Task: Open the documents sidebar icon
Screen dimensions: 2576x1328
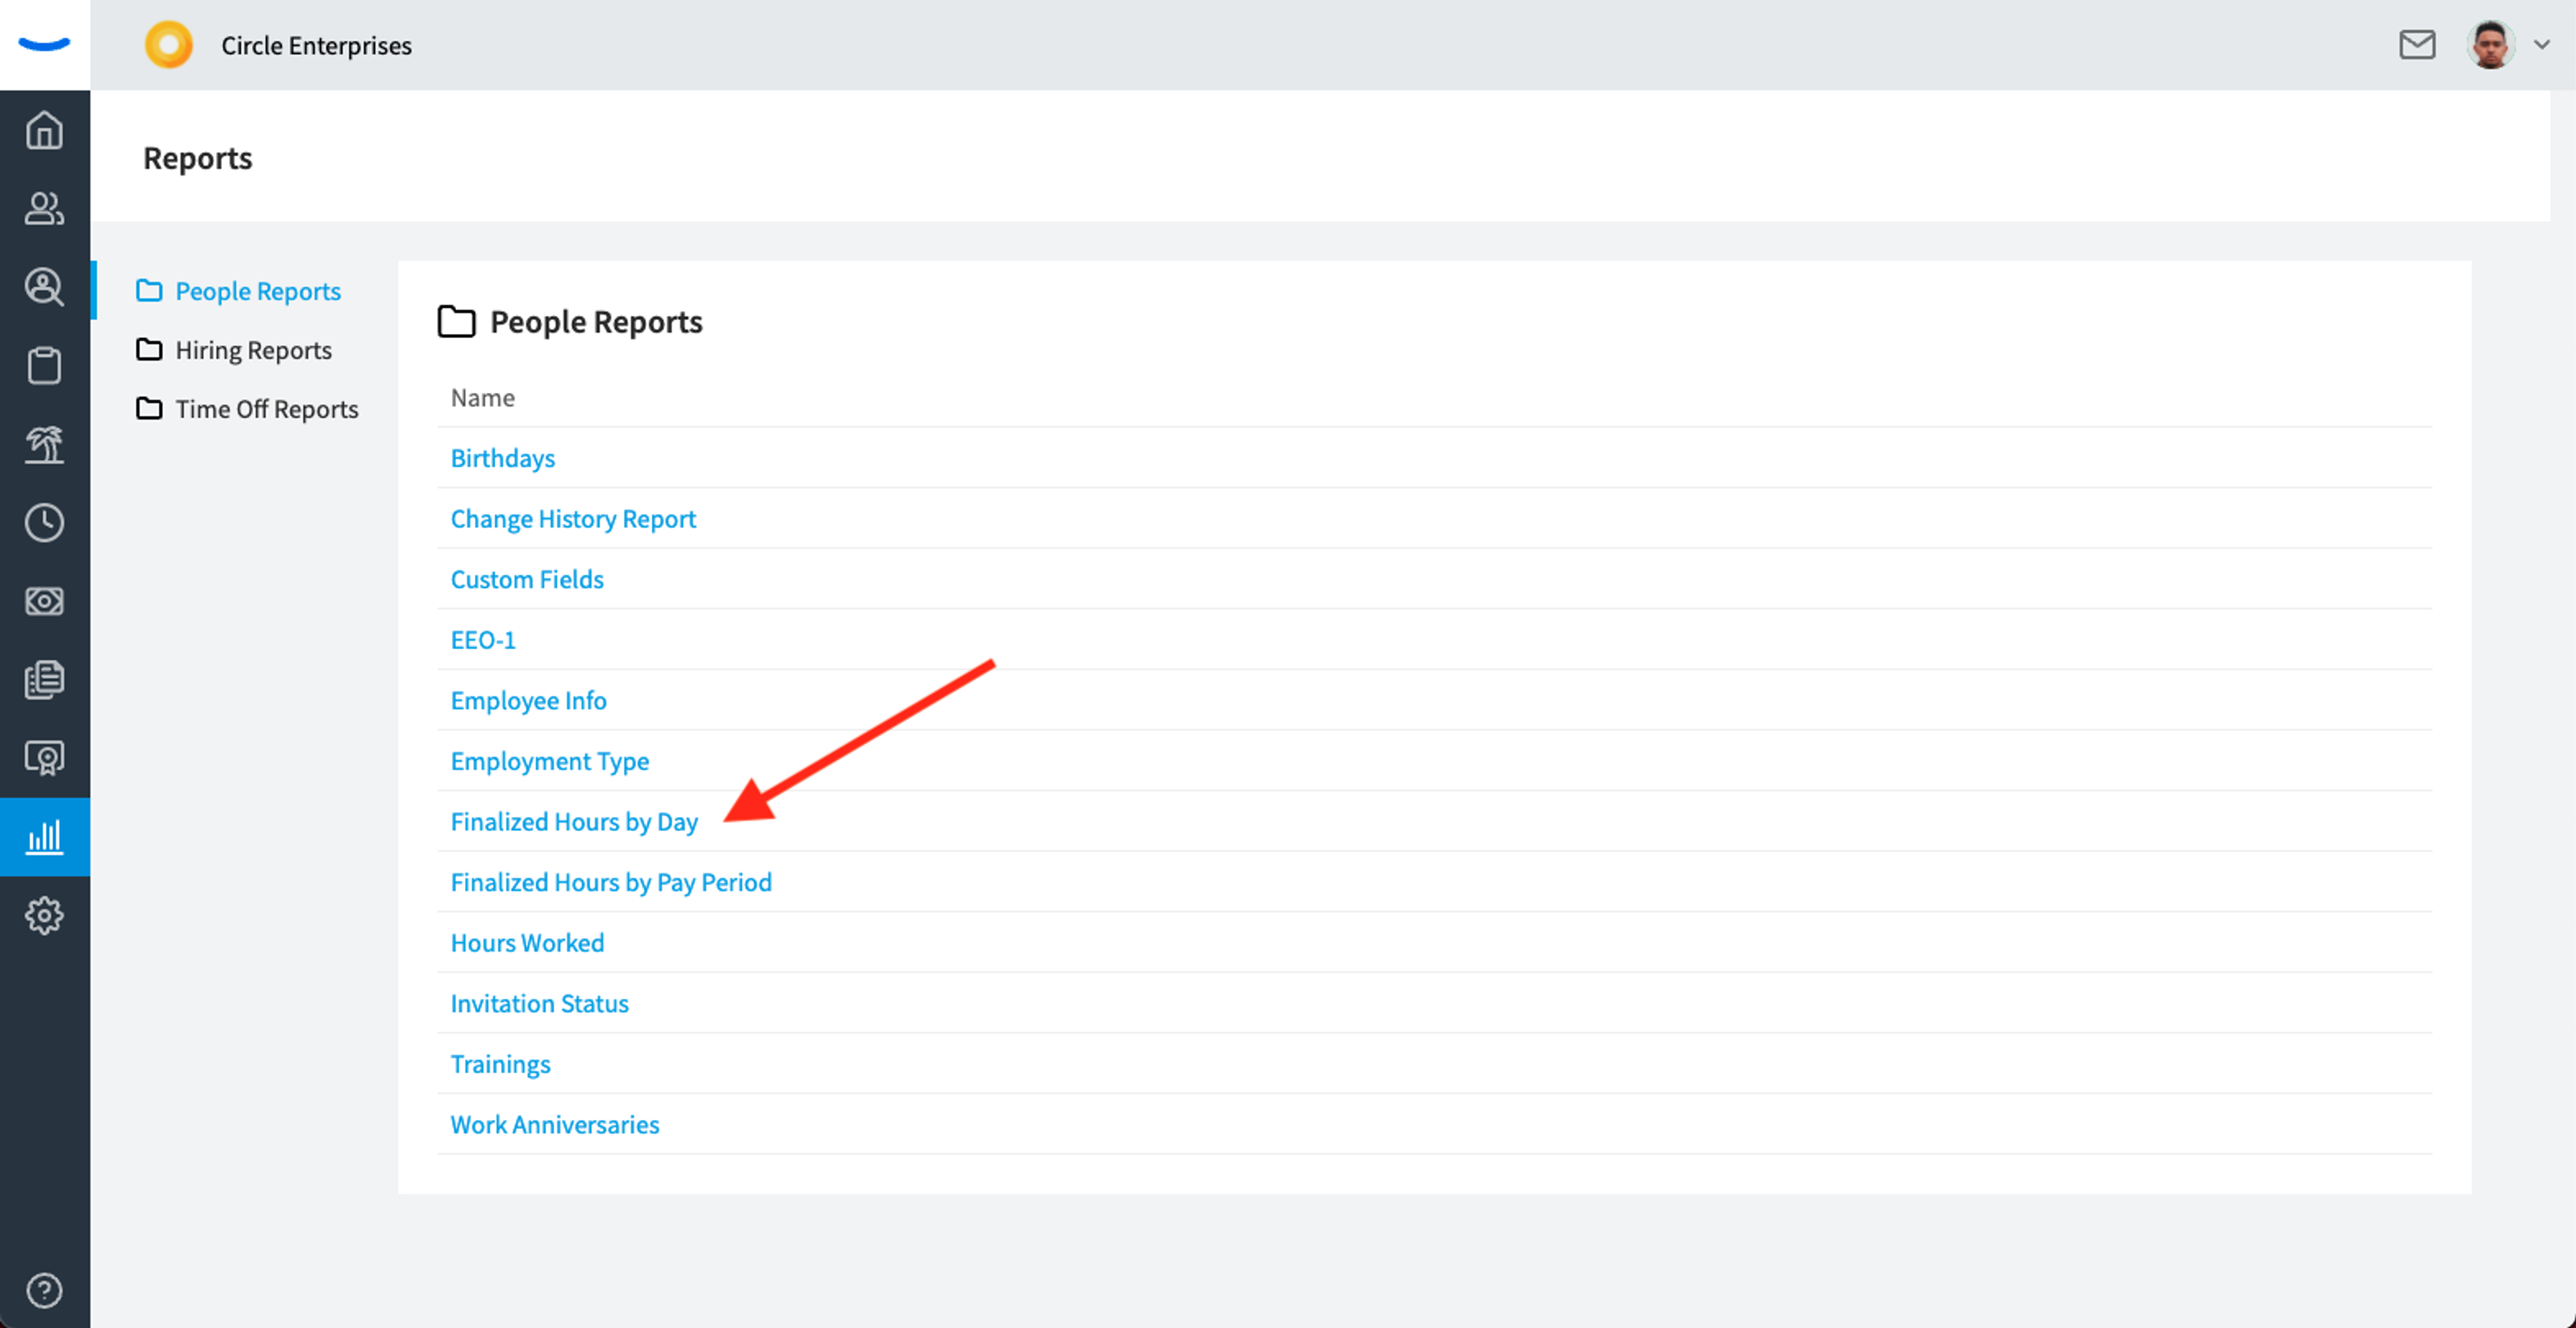Action: pos(44,680)
